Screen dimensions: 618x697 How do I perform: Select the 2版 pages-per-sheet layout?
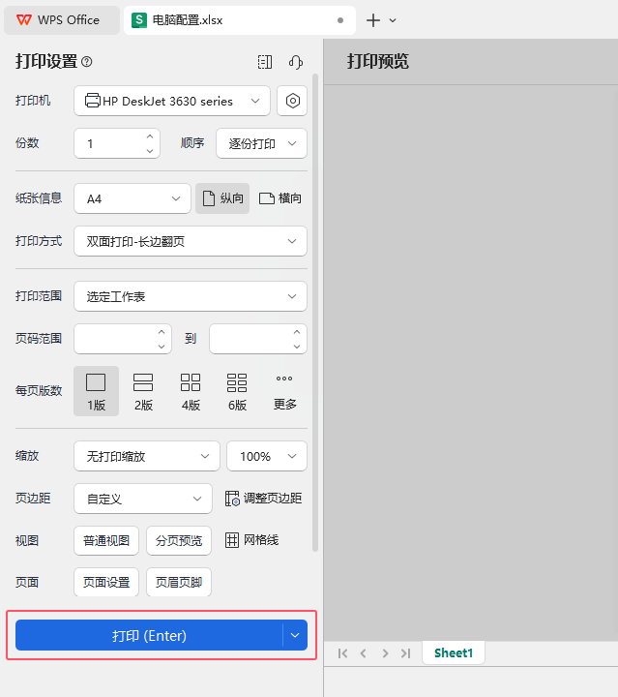point(143,391)
